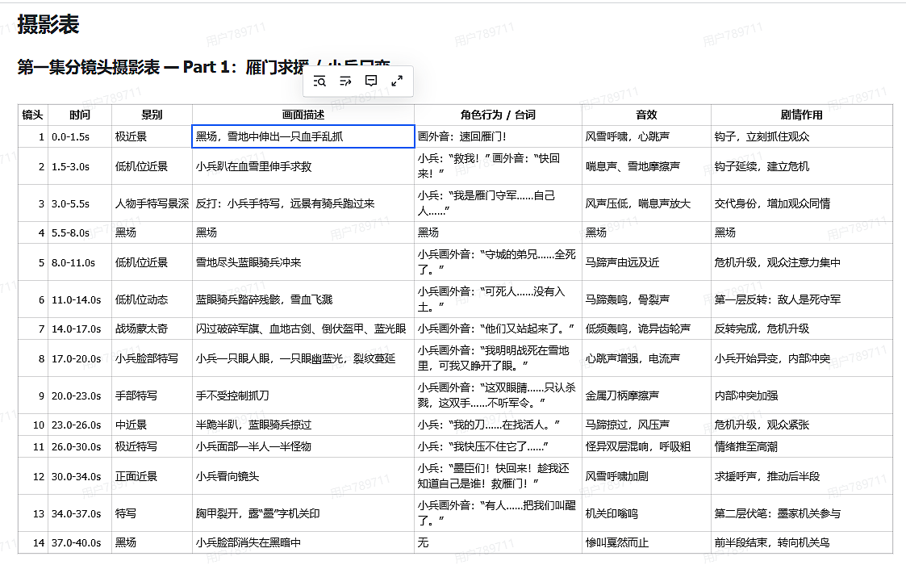Click cell '危机升级，观众紧张'
Viewport: 906px width, 565px height.
click(801, 425)
